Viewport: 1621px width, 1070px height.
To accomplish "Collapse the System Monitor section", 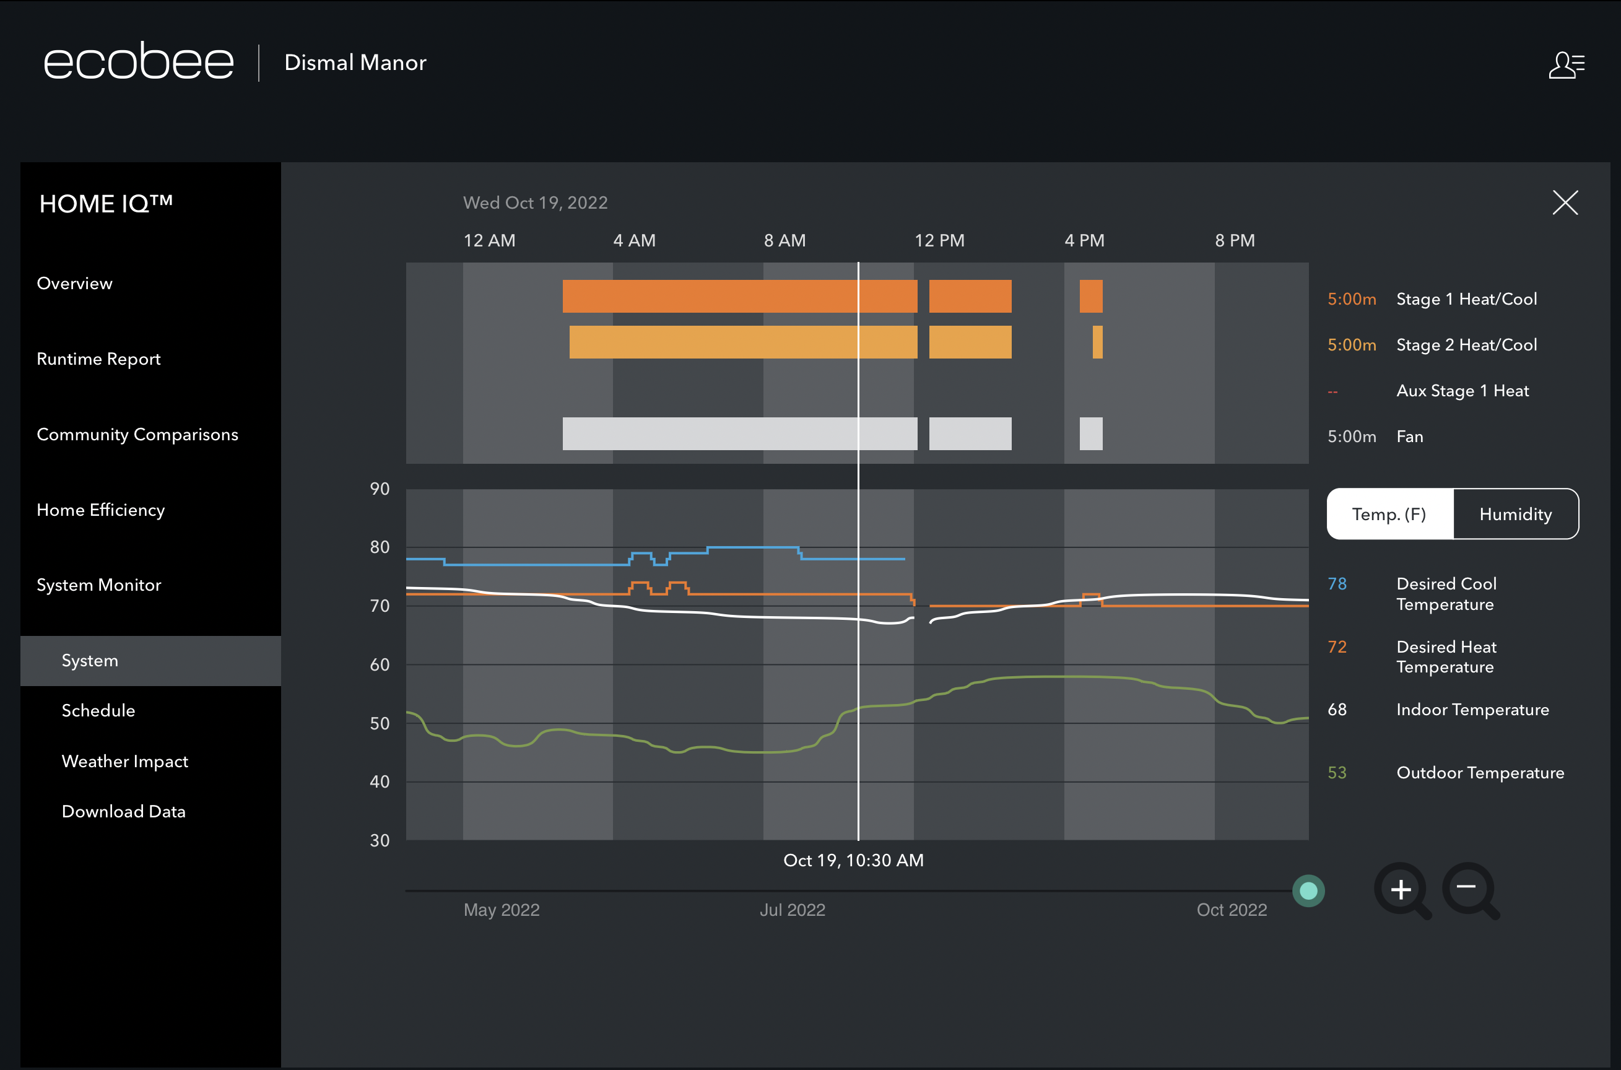I will (99, 585).
